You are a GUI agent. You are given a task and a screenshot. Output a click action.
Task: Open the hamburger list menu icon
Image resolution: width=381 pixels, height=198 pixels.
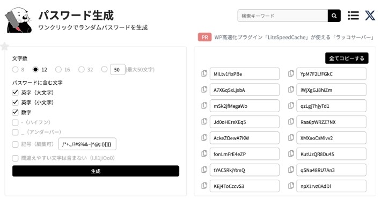353,16
